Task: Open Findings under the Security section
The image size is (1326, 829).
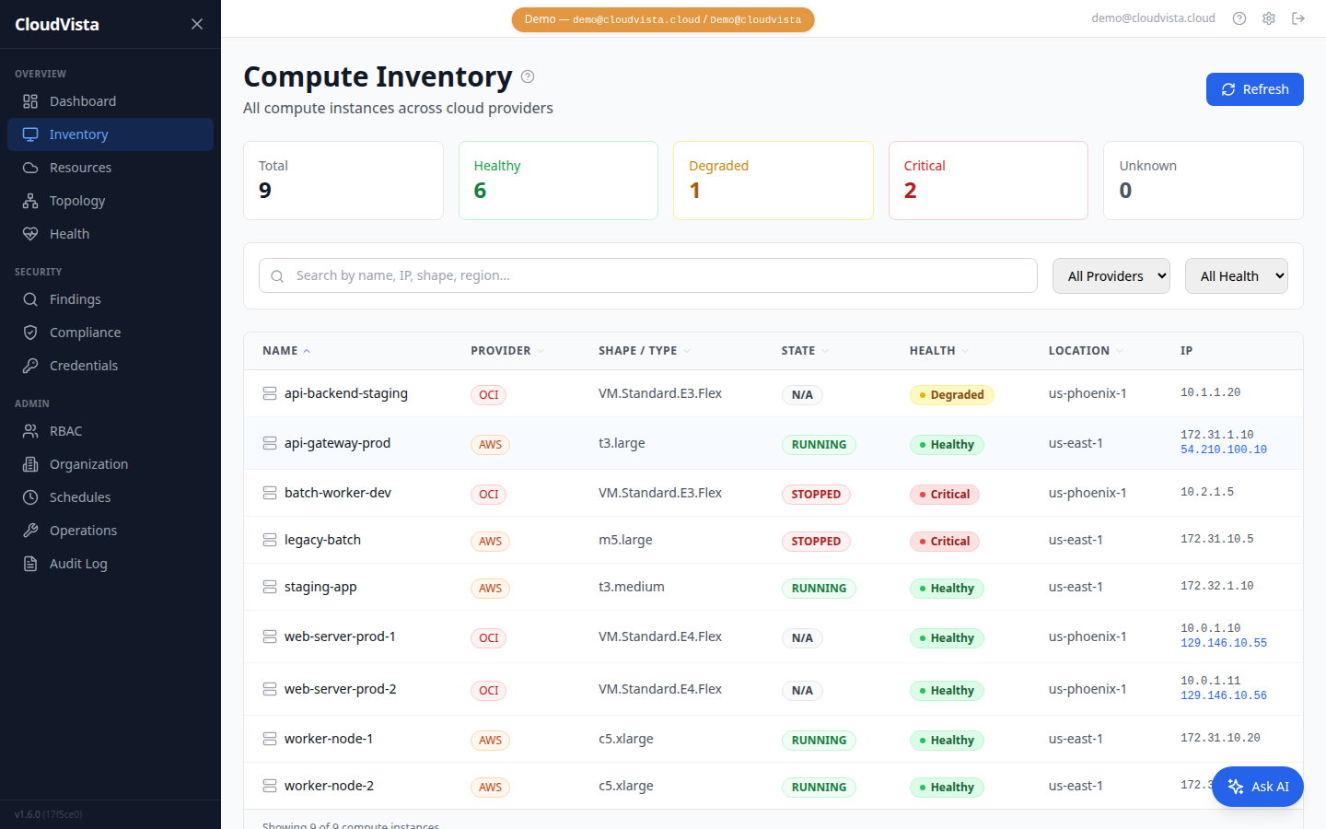Action: click(x=76, y=298)
